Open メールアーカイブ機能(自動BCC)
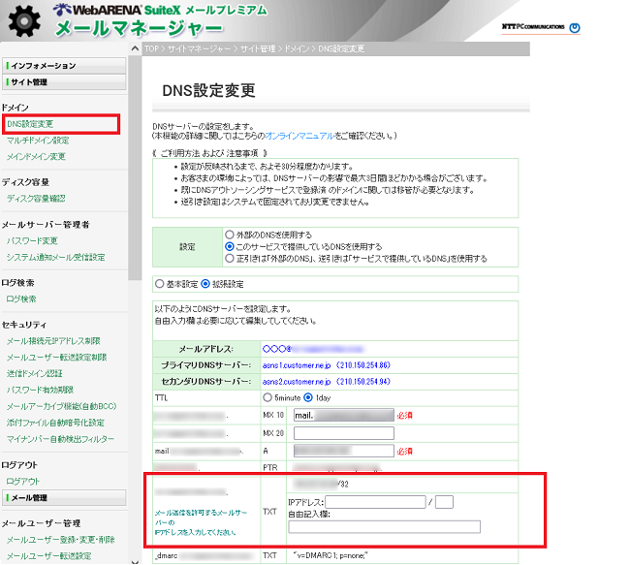This screenshot has height=565, width=630. click(x=61, y=406)
